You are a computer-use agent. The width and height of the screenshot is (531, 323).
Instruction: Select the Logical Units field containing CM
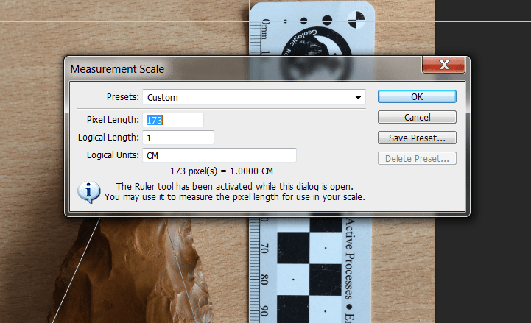pos(219,155)
